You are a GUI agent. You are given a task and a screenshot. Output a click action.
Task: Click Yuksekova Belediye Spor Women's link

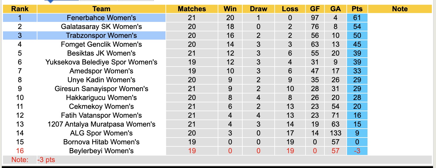tap(101, 62)
